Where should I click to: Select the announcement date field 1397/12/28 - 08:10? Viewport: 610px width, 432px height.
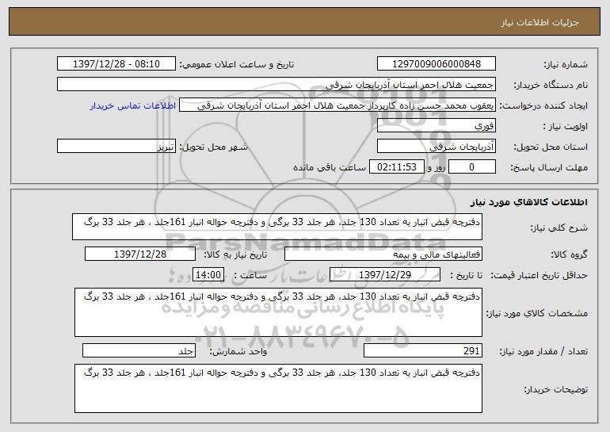(116, 64)
